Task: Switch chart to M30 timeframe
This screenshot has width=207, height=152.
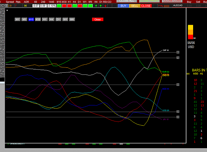Action: (x=38, y=19)
